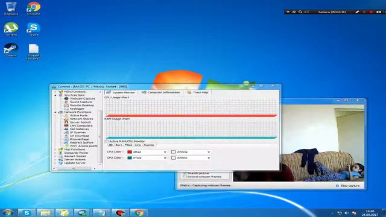The width and height of the screenshot is (386, 217).
Task: Open the first clWhite color dropdown
Action: pos(209,152)
